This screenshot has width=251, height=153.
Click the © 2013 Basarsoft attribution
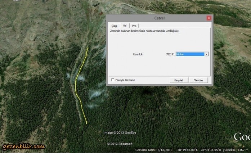(x=120, y=144)
